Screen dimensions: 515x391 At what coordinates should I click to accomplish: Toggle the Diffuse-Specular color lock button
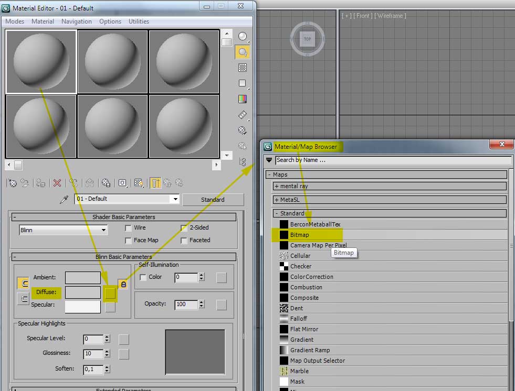tap(23, 299)
